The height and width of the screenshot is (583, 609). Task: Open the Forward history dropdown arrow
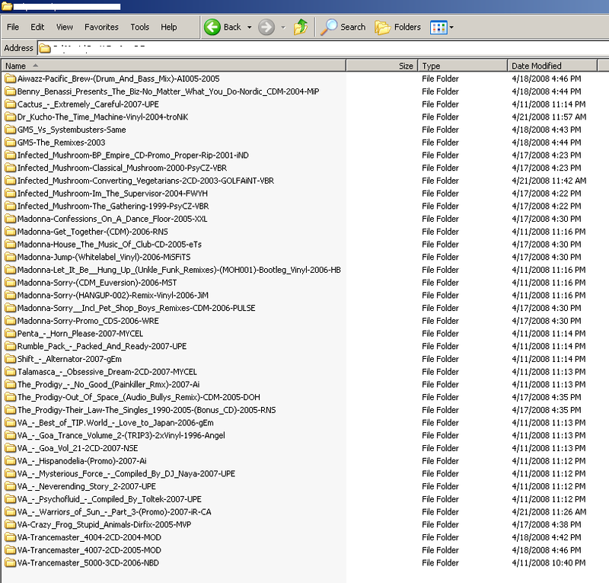(x=283, y=27)
